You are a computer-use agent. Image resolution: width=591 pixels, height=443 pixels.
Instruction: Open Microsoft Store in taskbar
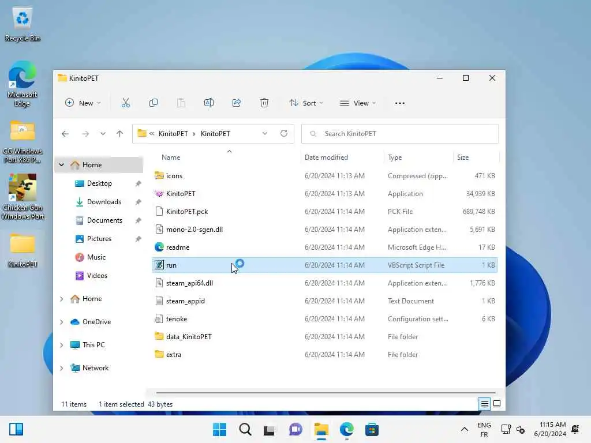pos(372,429)
